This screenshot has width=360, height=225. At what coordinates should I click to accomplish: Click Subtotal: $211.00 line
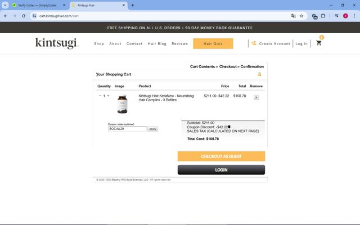point(201,123)
